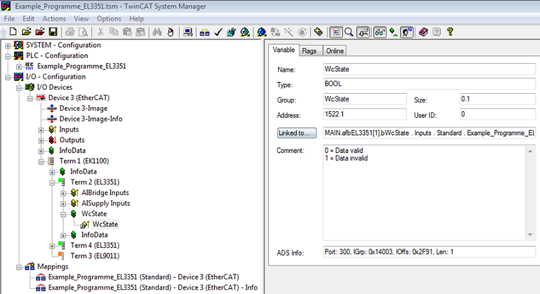Image resolution: width=540 pixels, height=294 pixels.
Task: Click the Paste clipboard icon
Action: click(128, 32)
